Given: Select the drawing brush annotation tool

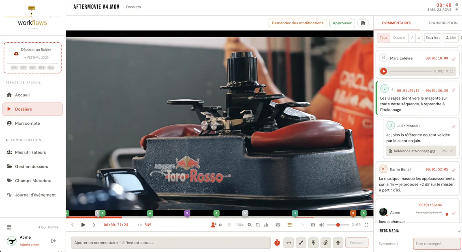Looking at the screenshot, I should click(x=301, y=243).
